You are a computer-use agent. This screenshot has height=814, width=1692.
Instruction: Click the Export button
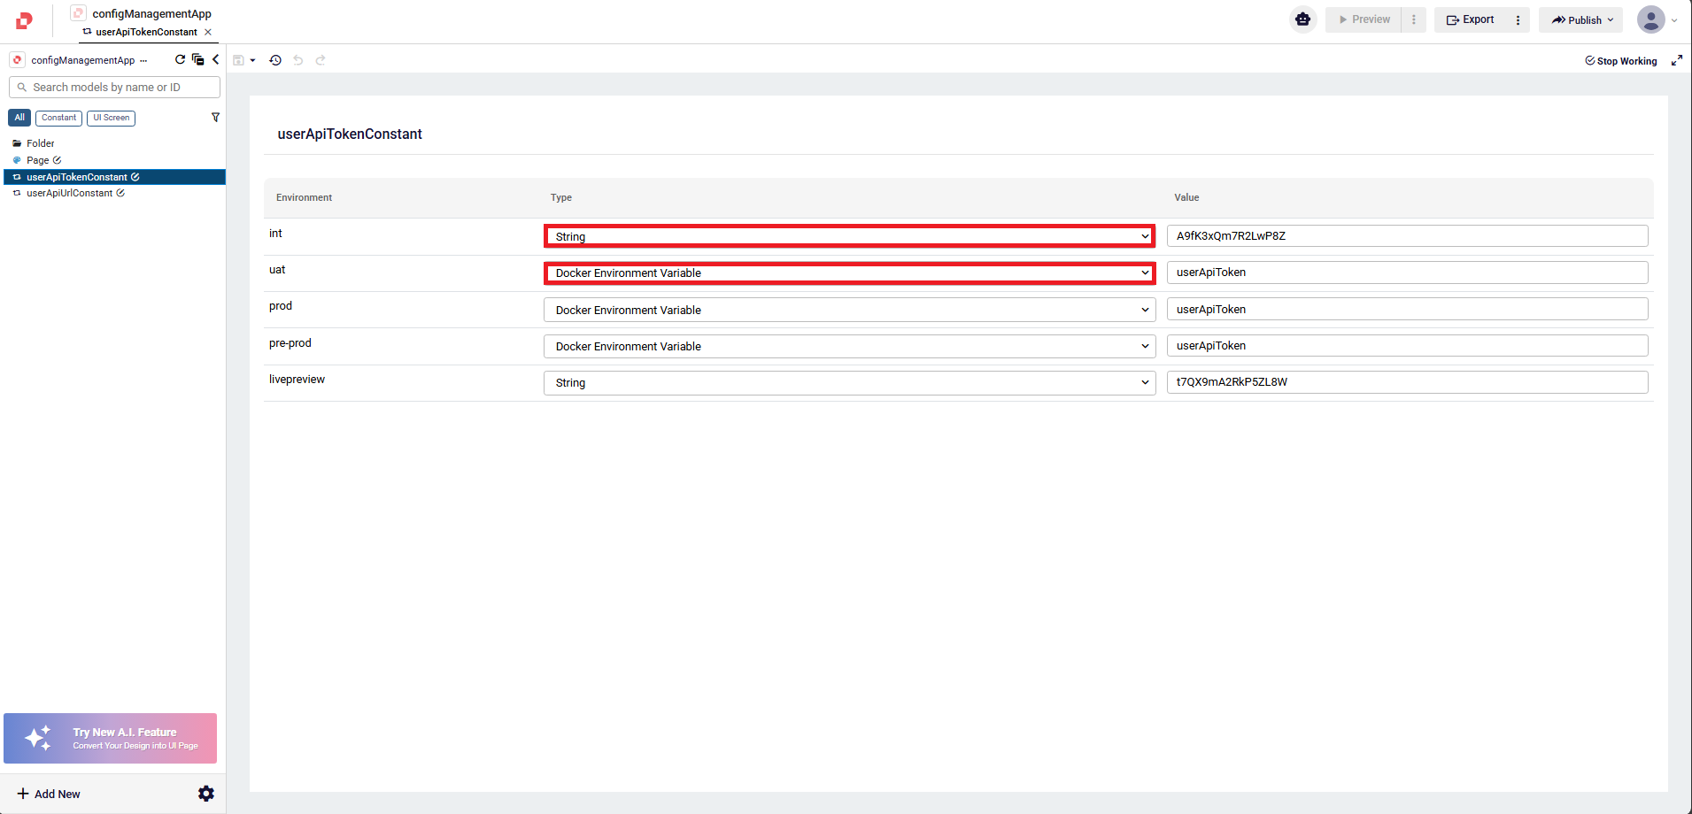(x=1471, y=19)
